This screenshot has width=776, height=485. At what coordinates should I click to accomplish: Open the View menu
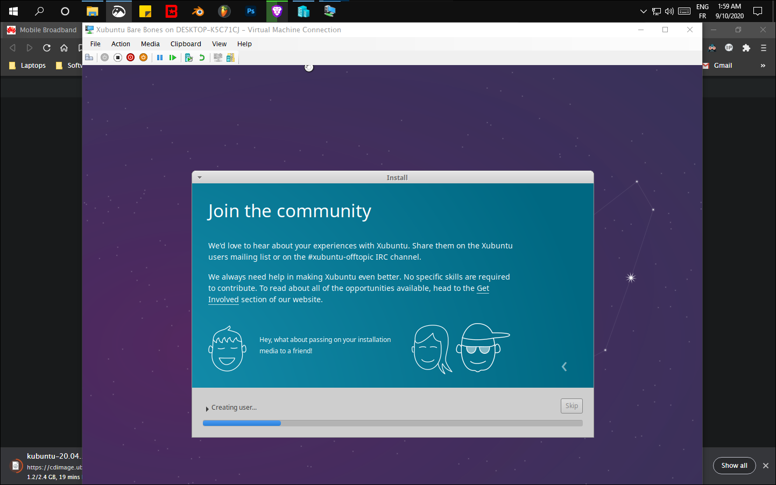(x=219, y=44)
